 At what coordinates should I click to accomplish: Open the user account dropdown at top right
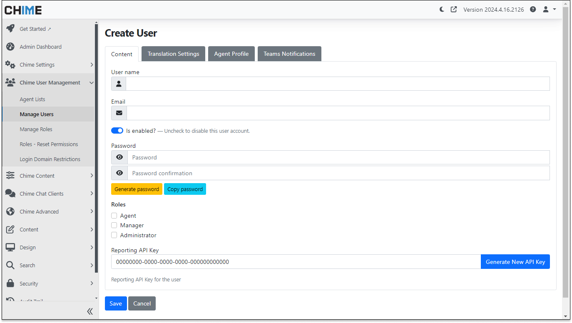point(548,9)
